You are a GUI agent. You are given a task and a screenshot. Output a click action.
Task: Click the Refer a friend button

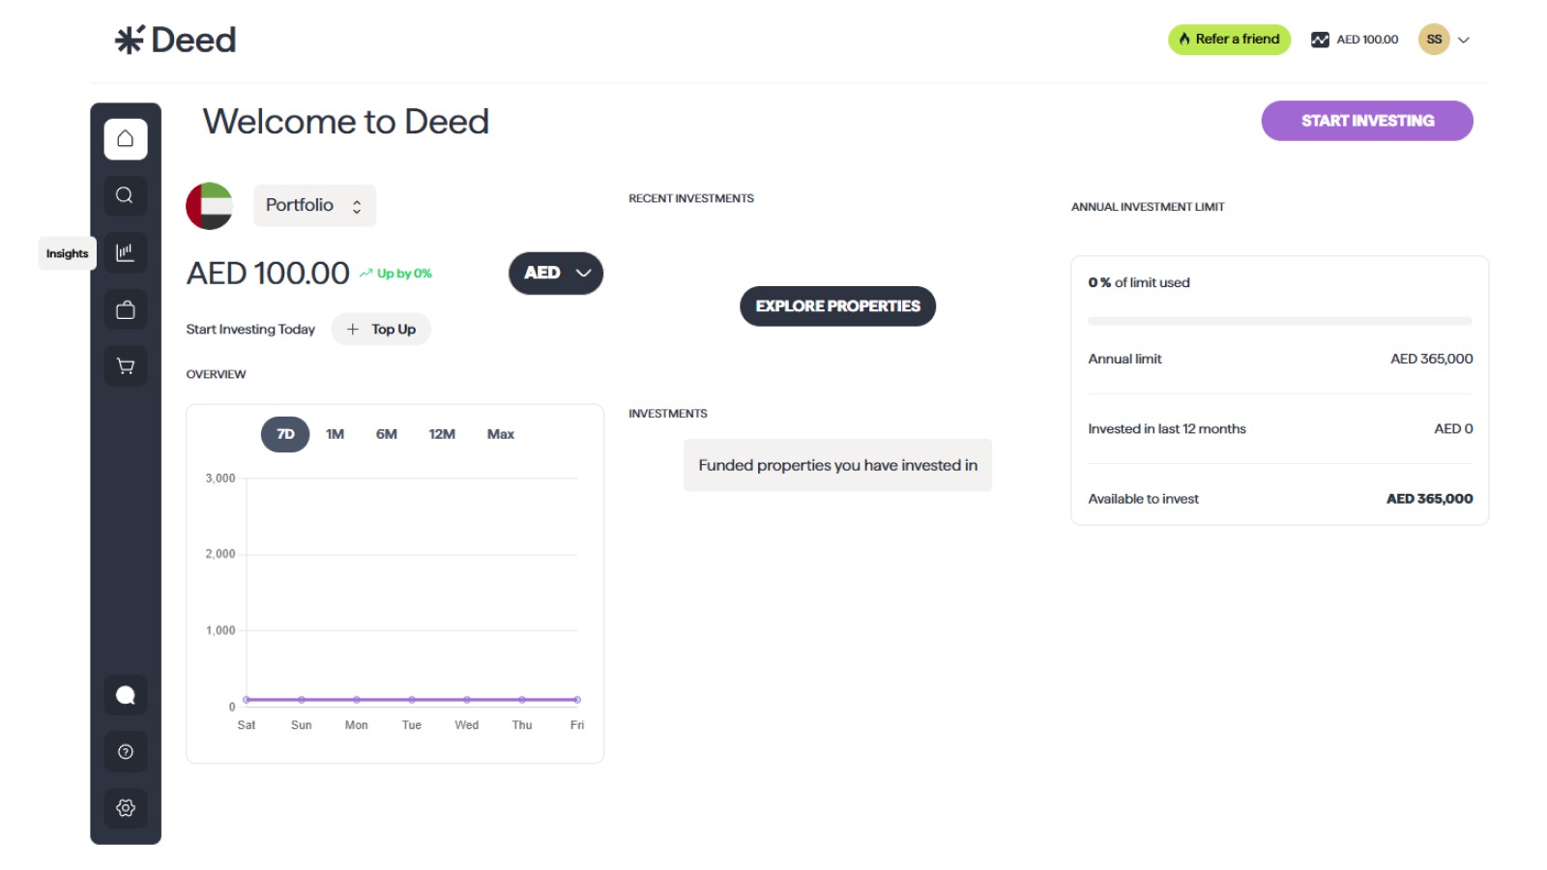pyautogui.click(x=1229, y=40)
